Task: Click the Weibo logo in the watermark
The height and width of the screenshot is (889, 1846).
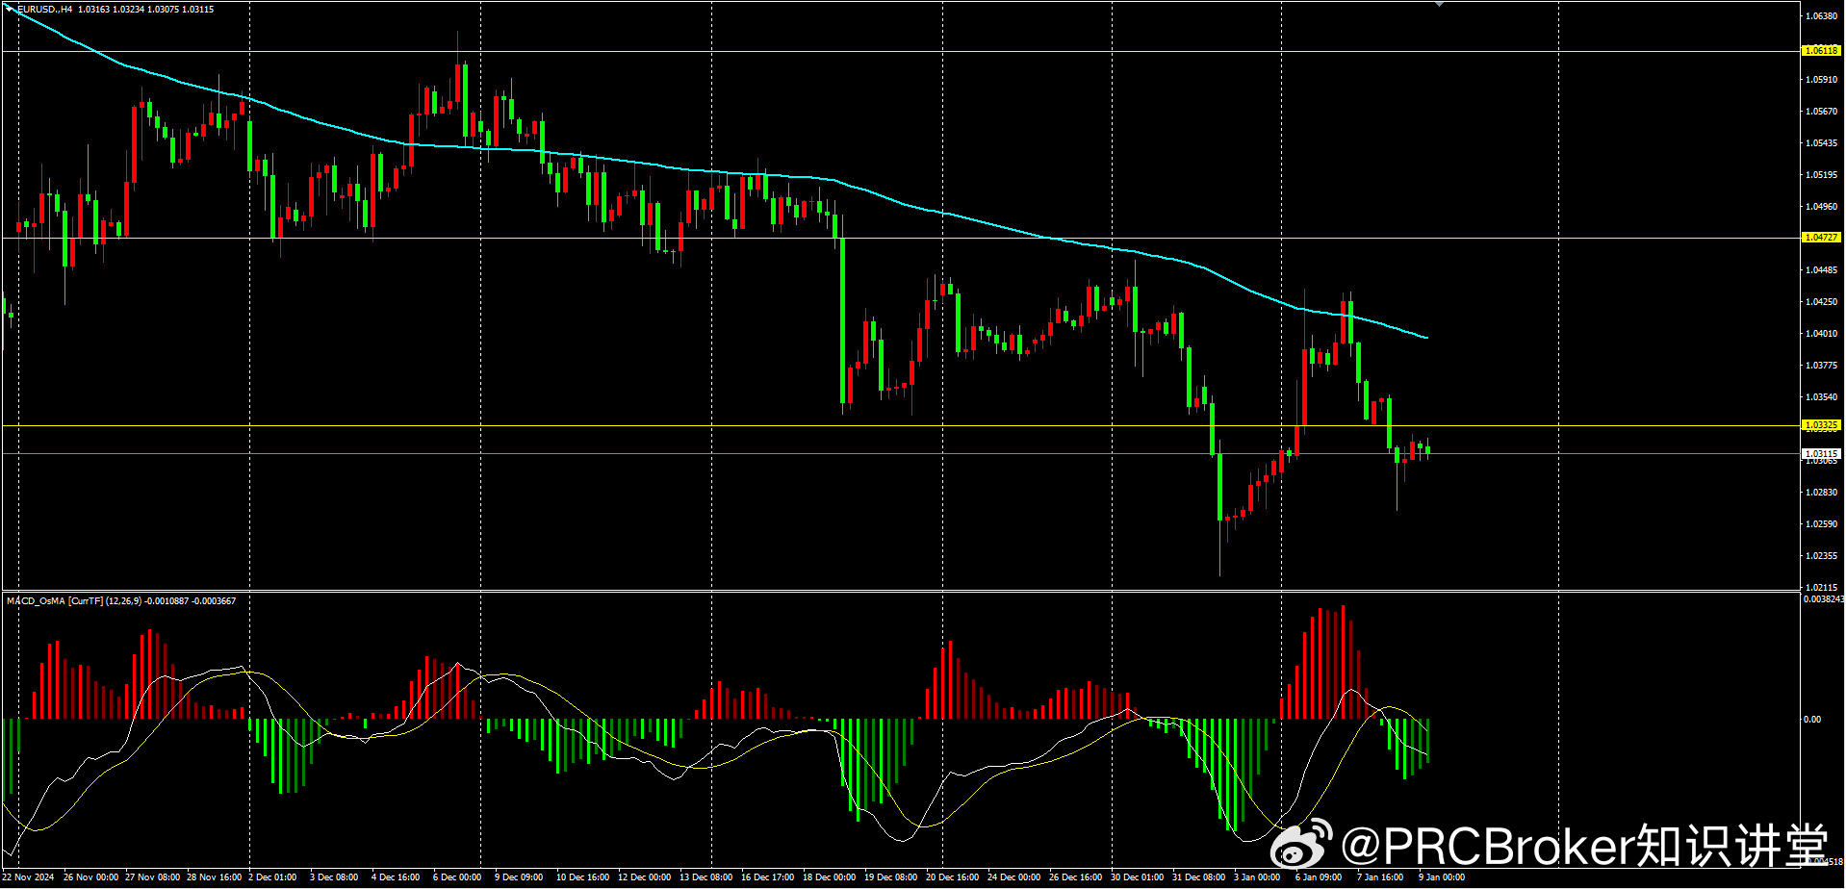Action: click(1300, 845)
